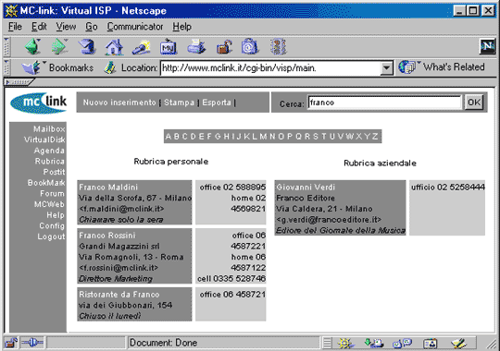Image resolution: width=500 pixels, height=351 pixels.
Task: Open What's Related
Action: click(x=442, y=67)
